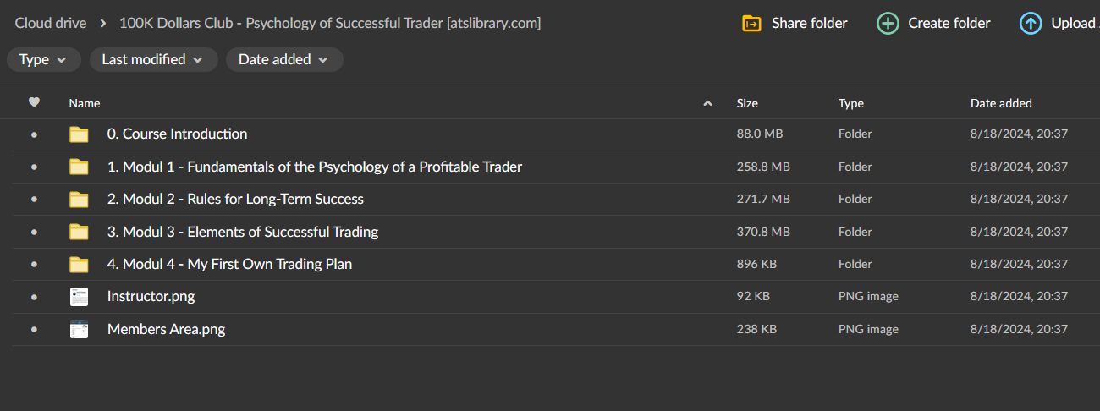Image resolution: width=1100 pixels, height=411 pixels.
Task: Toggle favorite dot for Course Introduction
Action: 34,134
